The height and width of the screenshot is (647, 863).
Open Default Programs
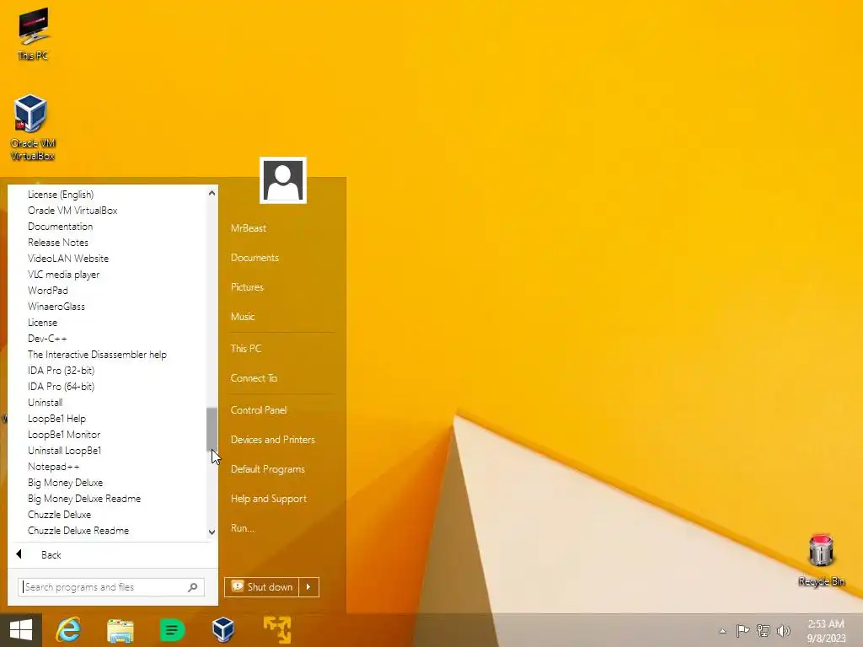point(268,469)
